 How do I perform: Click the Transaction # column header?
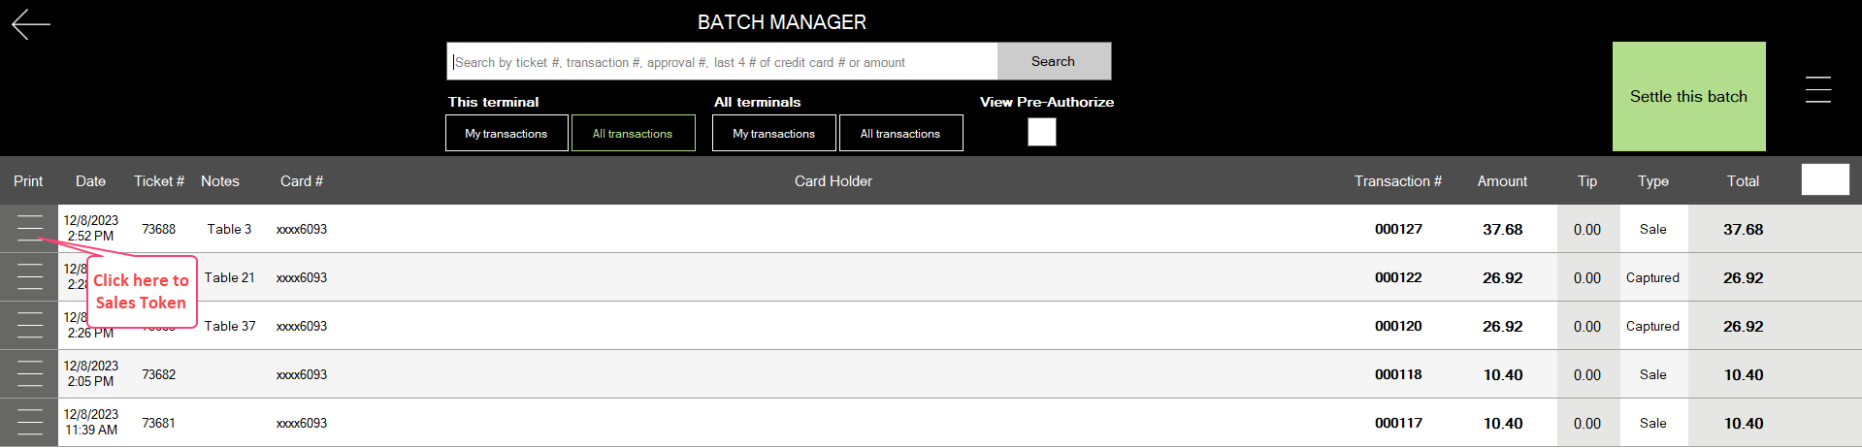[1397, 181]
